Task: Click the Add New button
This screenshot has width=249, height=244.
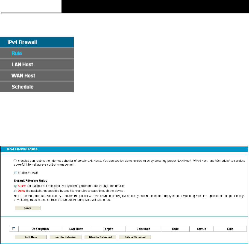Action: (x=31, y=237)
